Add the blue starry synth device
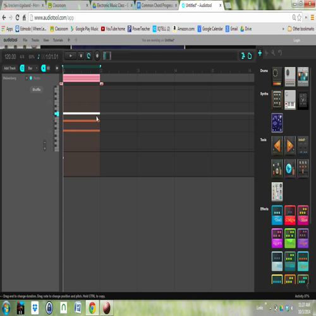This screenshot has height=316, width=316. 277,123
